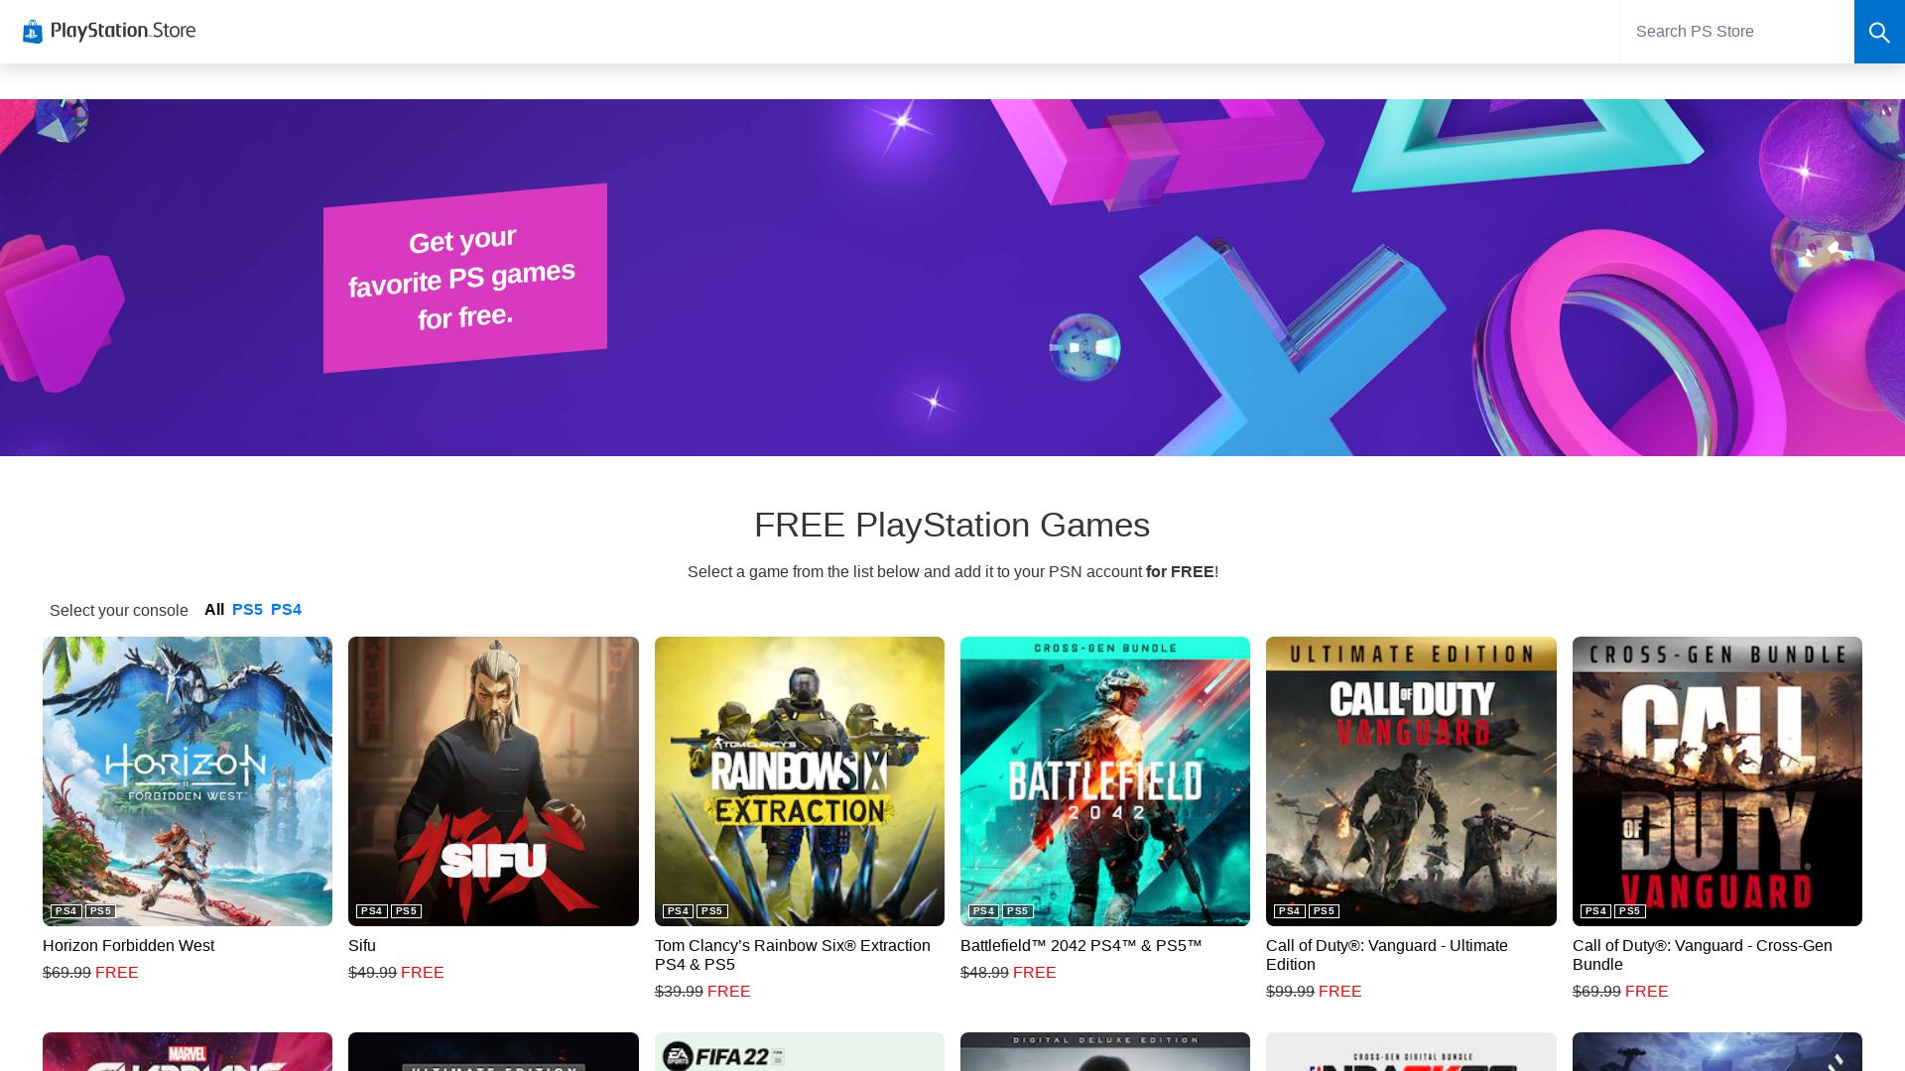The image size is (1905, 1071).
Task: Filter games by PS4 console
Action: tap(286, 610)
